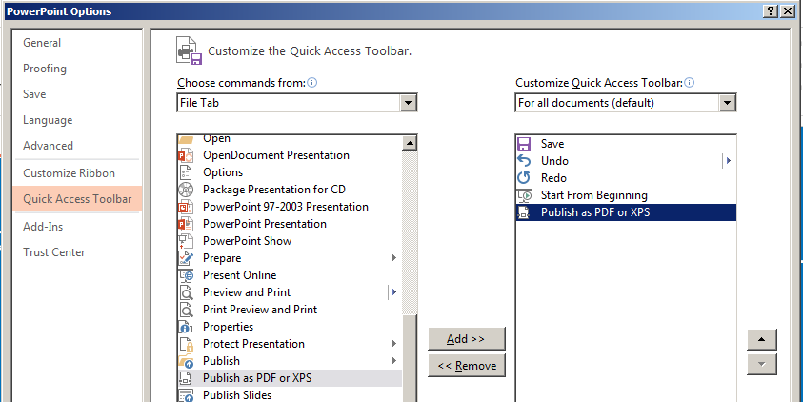The image size is (803, 402).
Task: Click the << Remove button
Action: [x=466, y=366]
